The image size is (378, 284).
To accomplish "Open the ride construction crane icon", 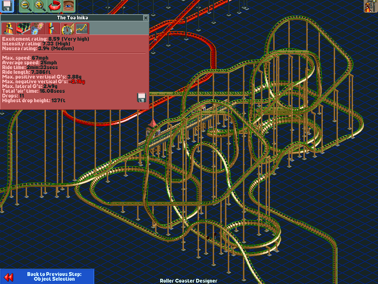I will click(x=370, y=6).
